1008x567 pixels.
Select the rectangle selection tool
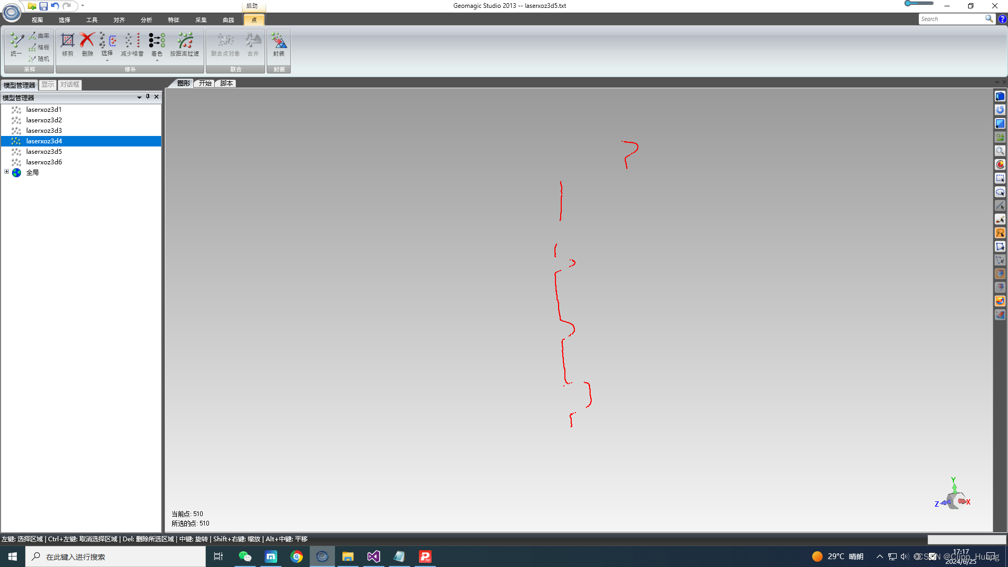point(1000,178)
